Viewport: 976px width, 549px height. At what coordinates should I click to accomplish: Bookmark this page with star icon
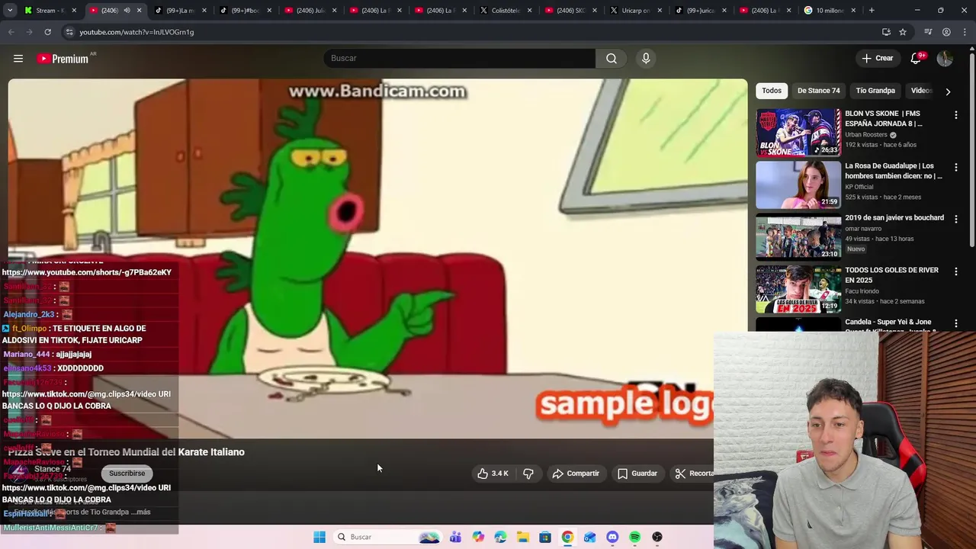[903, 32]
